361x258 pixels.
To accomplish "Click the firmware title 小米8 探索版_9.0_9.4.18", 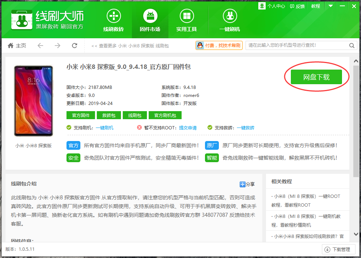I will point(129,67).
